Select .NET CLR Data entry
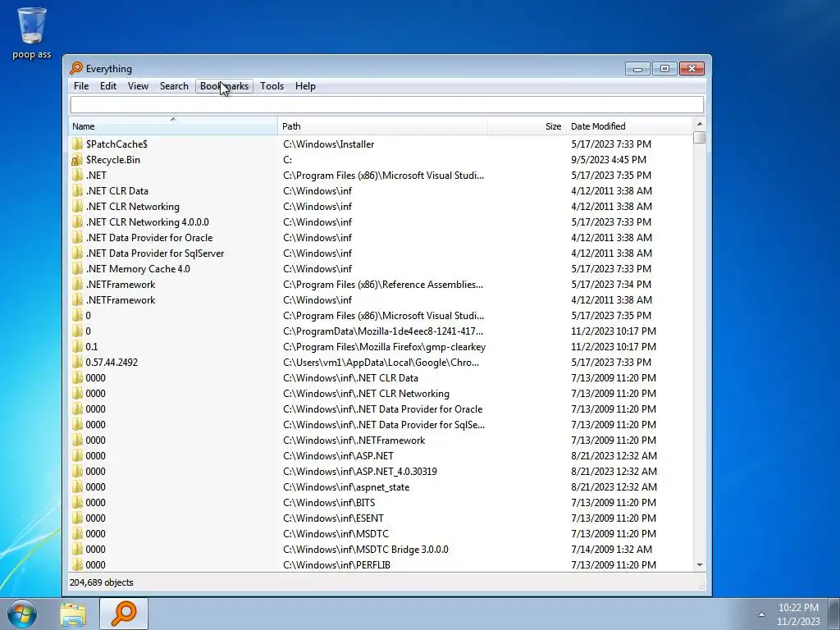The height and width of the screenshot is (630, 840). coord(116,190)
